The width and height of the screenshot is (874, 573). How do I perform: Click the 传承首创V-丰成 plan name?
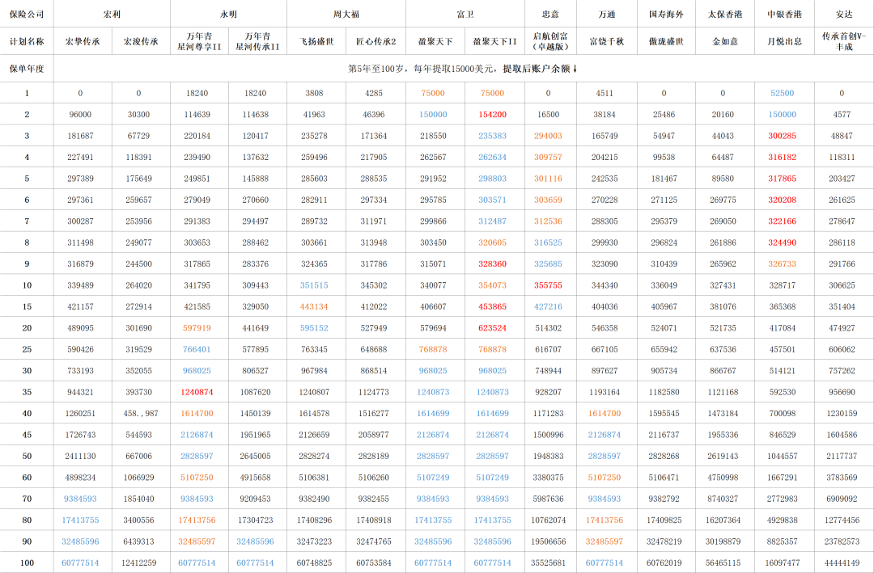pos(843,41)
